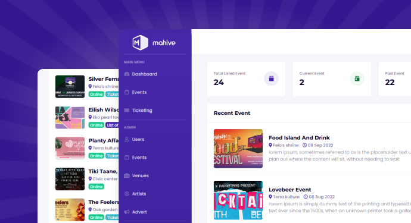Click Food Island And Drink title
411x223 pixels.
coord(299,138)
